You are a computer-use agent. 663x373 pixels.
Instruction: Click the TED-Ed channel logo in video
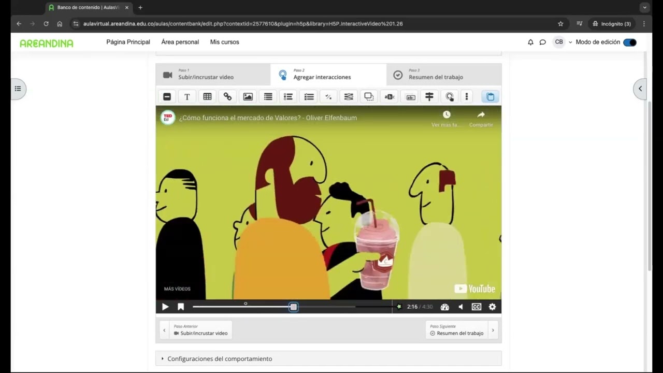[167, 118]
